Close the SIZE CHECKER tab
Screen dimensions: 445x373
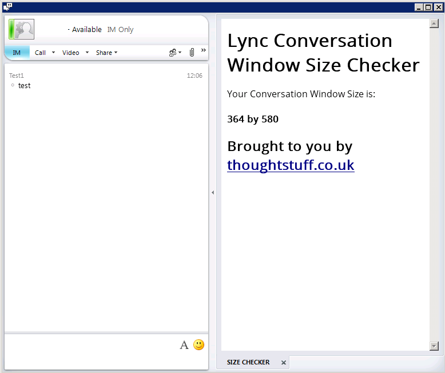pos(284,363)
